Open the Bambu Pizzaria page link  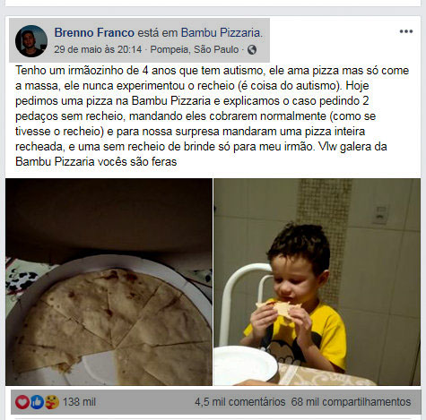click(x=221, y=32)
